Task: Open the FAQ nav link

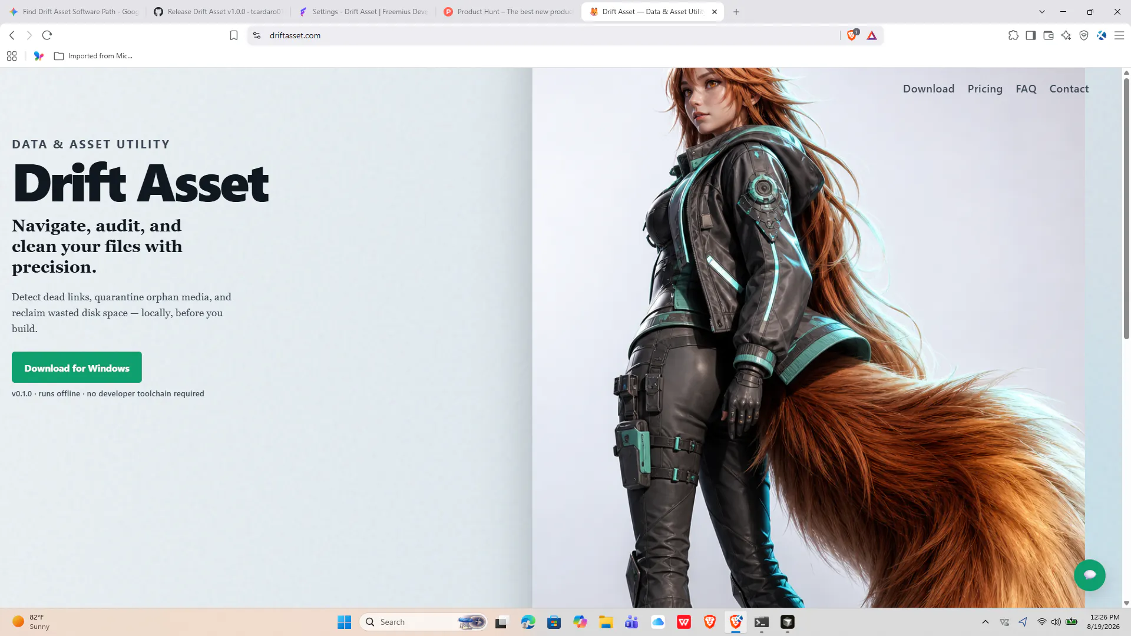Action: tap(1026, 89)
